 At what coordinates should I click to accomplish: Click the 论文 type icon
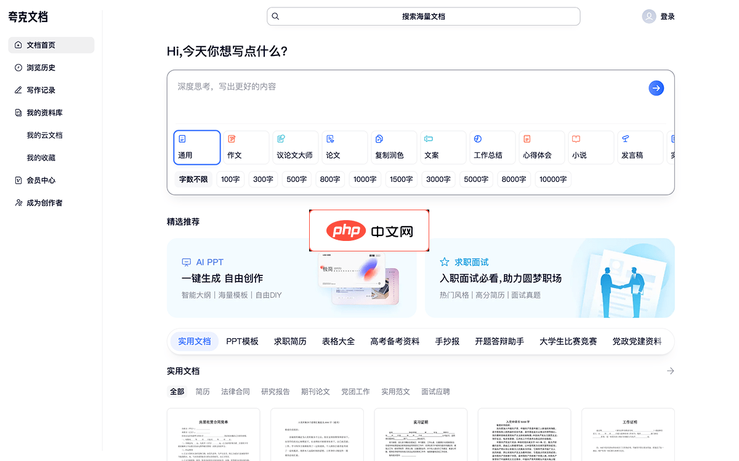330,139
